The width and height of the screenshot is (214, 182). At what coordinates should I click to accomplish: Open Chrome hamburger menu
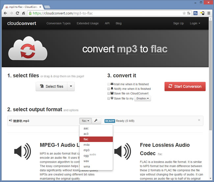tap(209, 13)
